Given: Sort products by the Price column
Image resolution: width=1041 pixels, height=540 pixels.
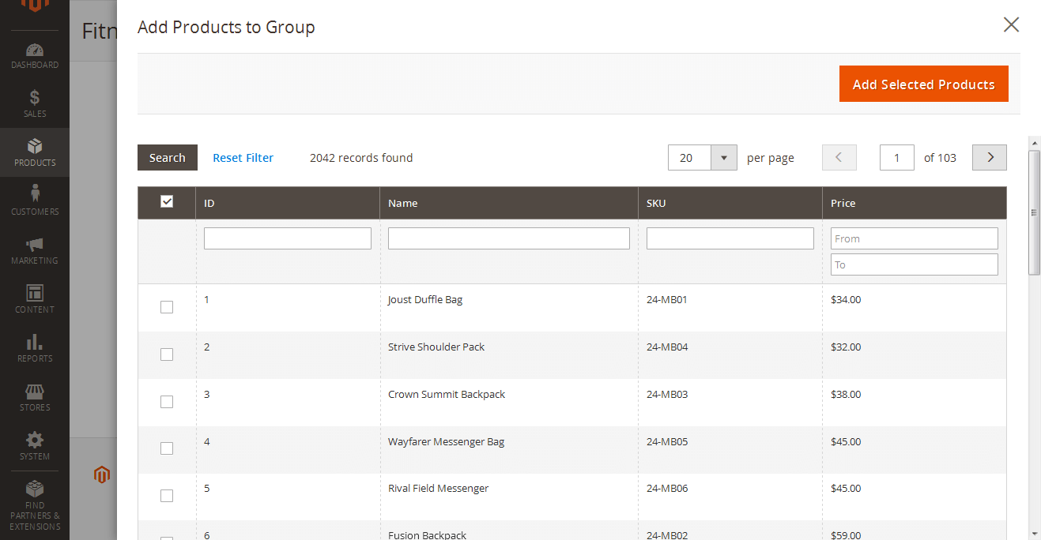Looking at the screenshot, I should (843, 203).
